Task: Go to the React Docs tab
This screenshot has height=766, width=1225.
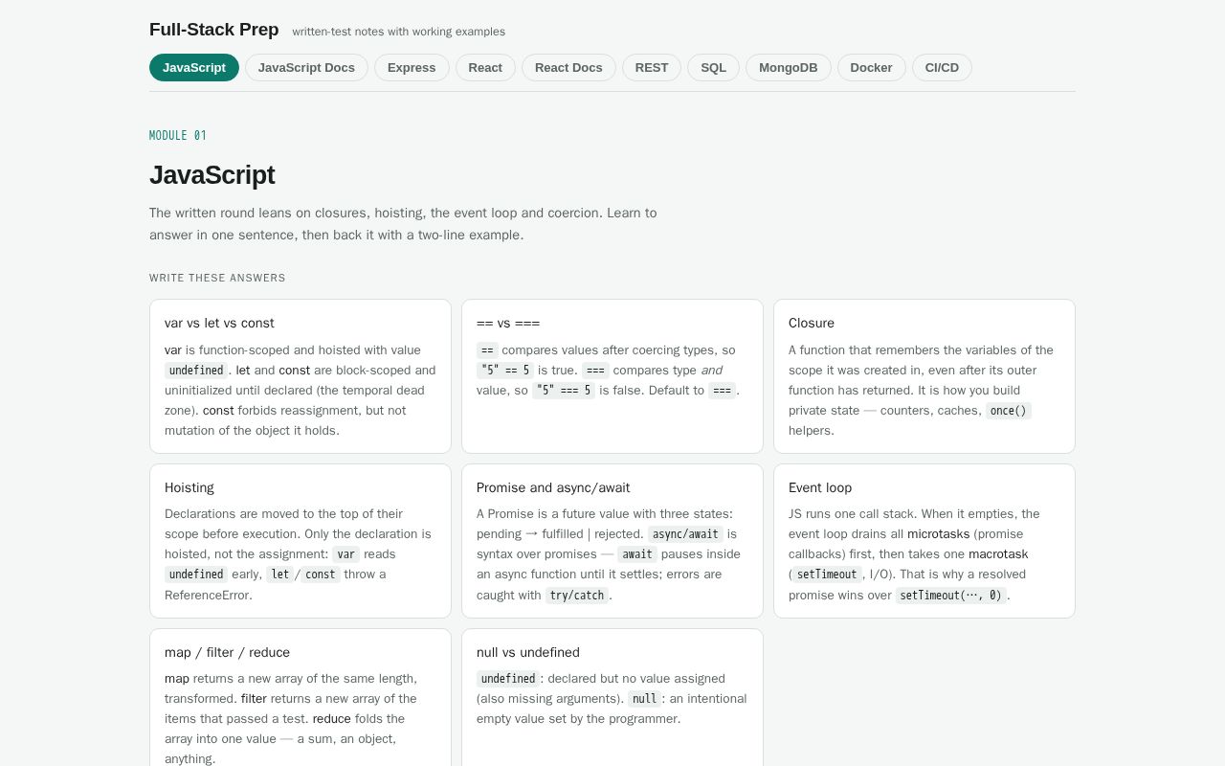Action: pyautogui.click(x=568, y=67)
